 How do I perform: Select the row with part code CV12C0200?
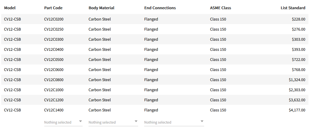pyautogui.click(x=54, y=19)
